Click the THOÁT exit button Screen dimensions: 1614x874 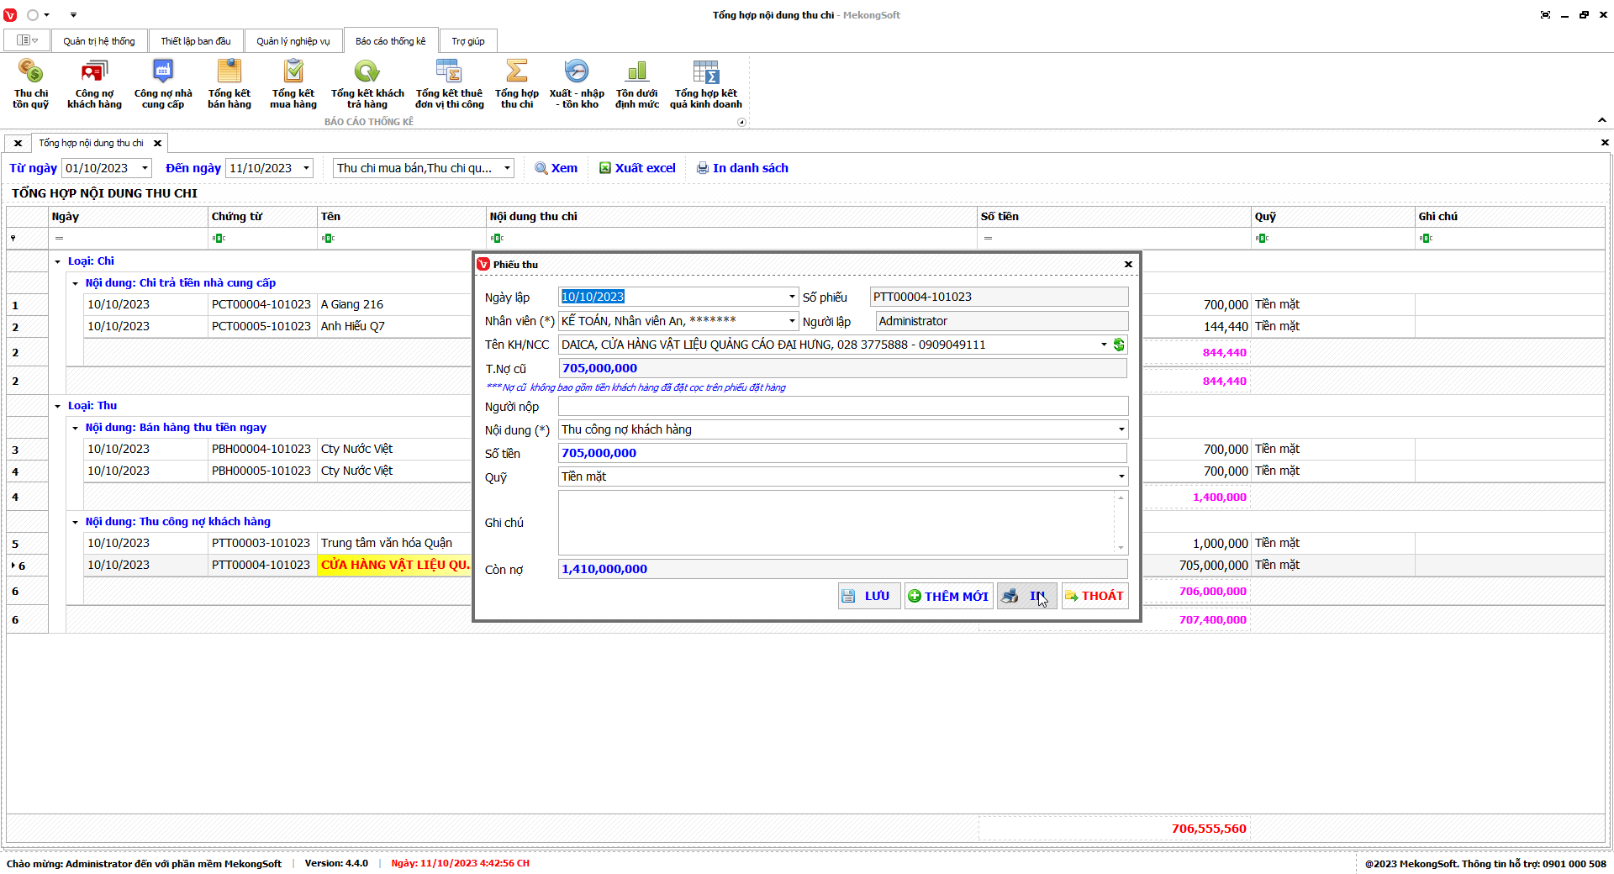click(x=1094, y=596)
